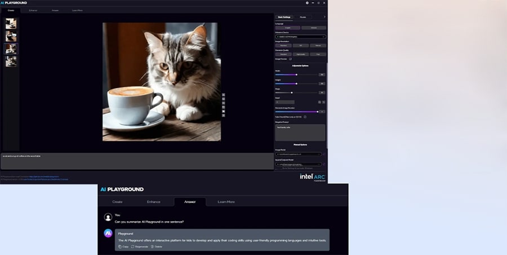The image size is (507, 255).
Task: Switch to the Enhance tab in the lower window
Action: pyautogui.click(x=154, y=201)
